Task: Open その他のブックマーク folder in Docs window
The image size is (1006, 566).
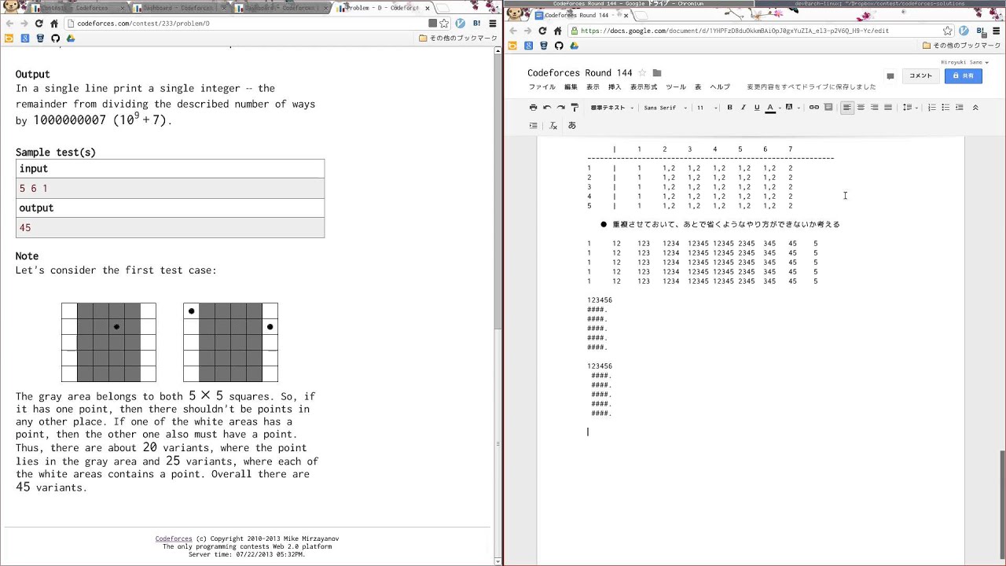Action: 962,46
